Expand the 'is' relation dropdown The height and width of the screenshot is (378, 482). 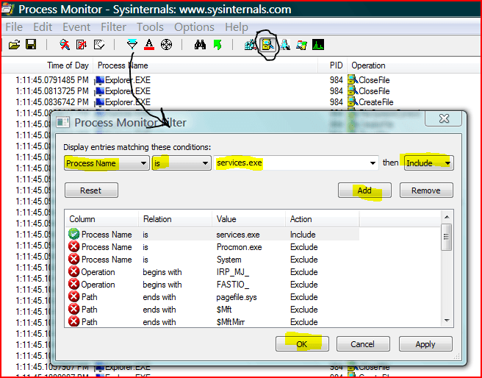point(205,163)
